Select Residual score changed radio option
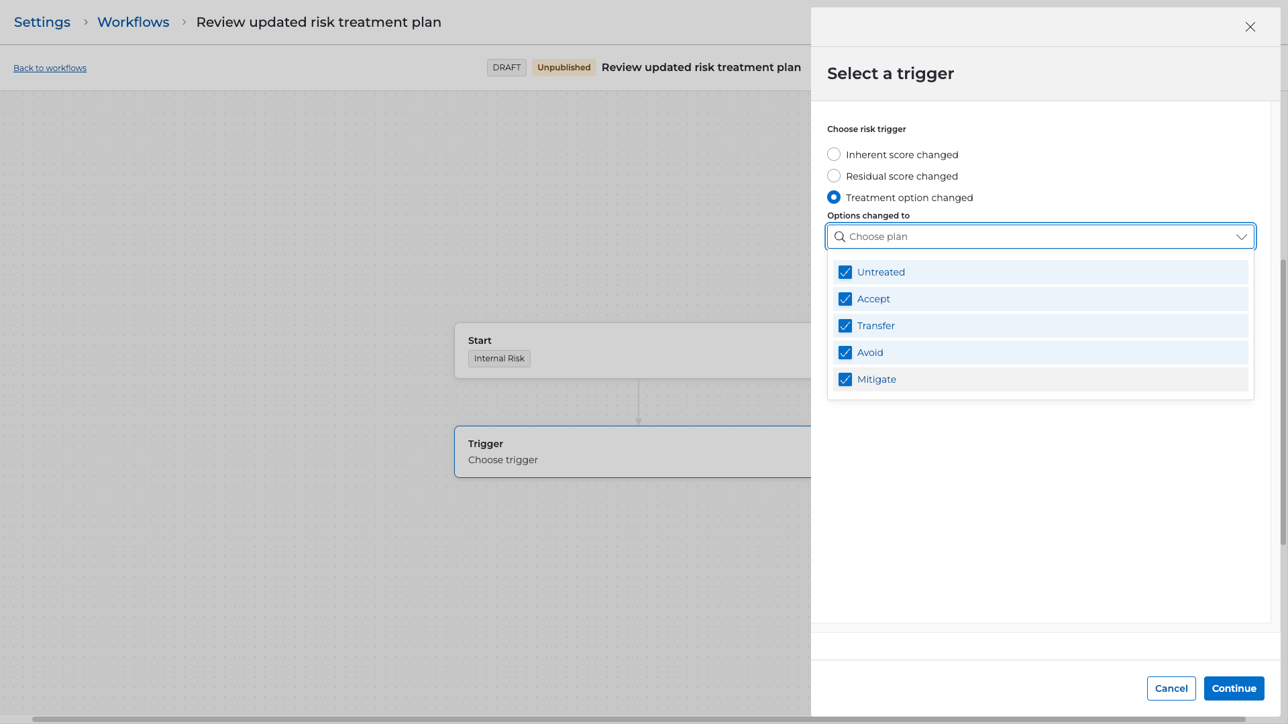The image size is (1288, 724). coord(834,176)
